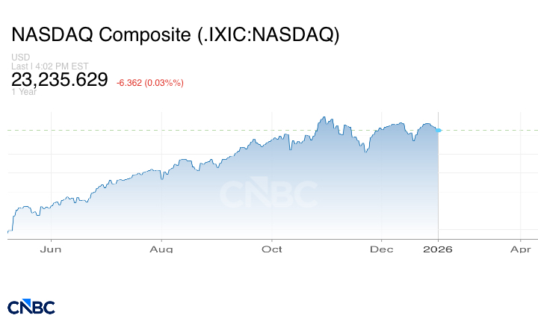This screenshot has height=336, width=538.
Task: Click the CNBC logo at bottom left
Action: tap(31, 306)
